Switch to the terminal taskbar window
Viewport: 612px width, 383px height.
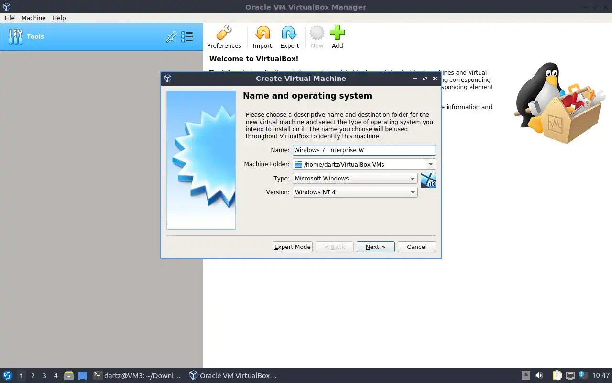pyautogui.click(x=137, y=375)
